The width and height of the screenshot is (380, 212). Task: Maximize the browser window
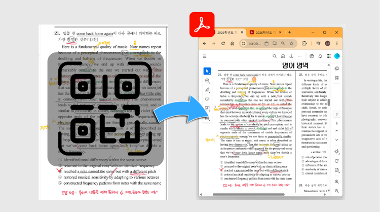[x=325, y=32]
